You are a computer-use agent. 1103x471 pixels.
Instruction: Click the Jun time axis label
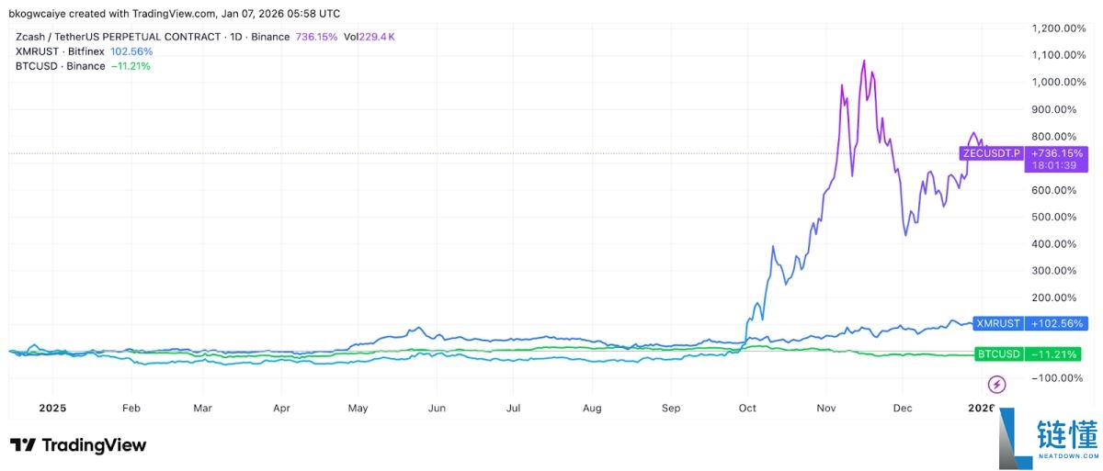pyautogui.click(x=437, y=408)
